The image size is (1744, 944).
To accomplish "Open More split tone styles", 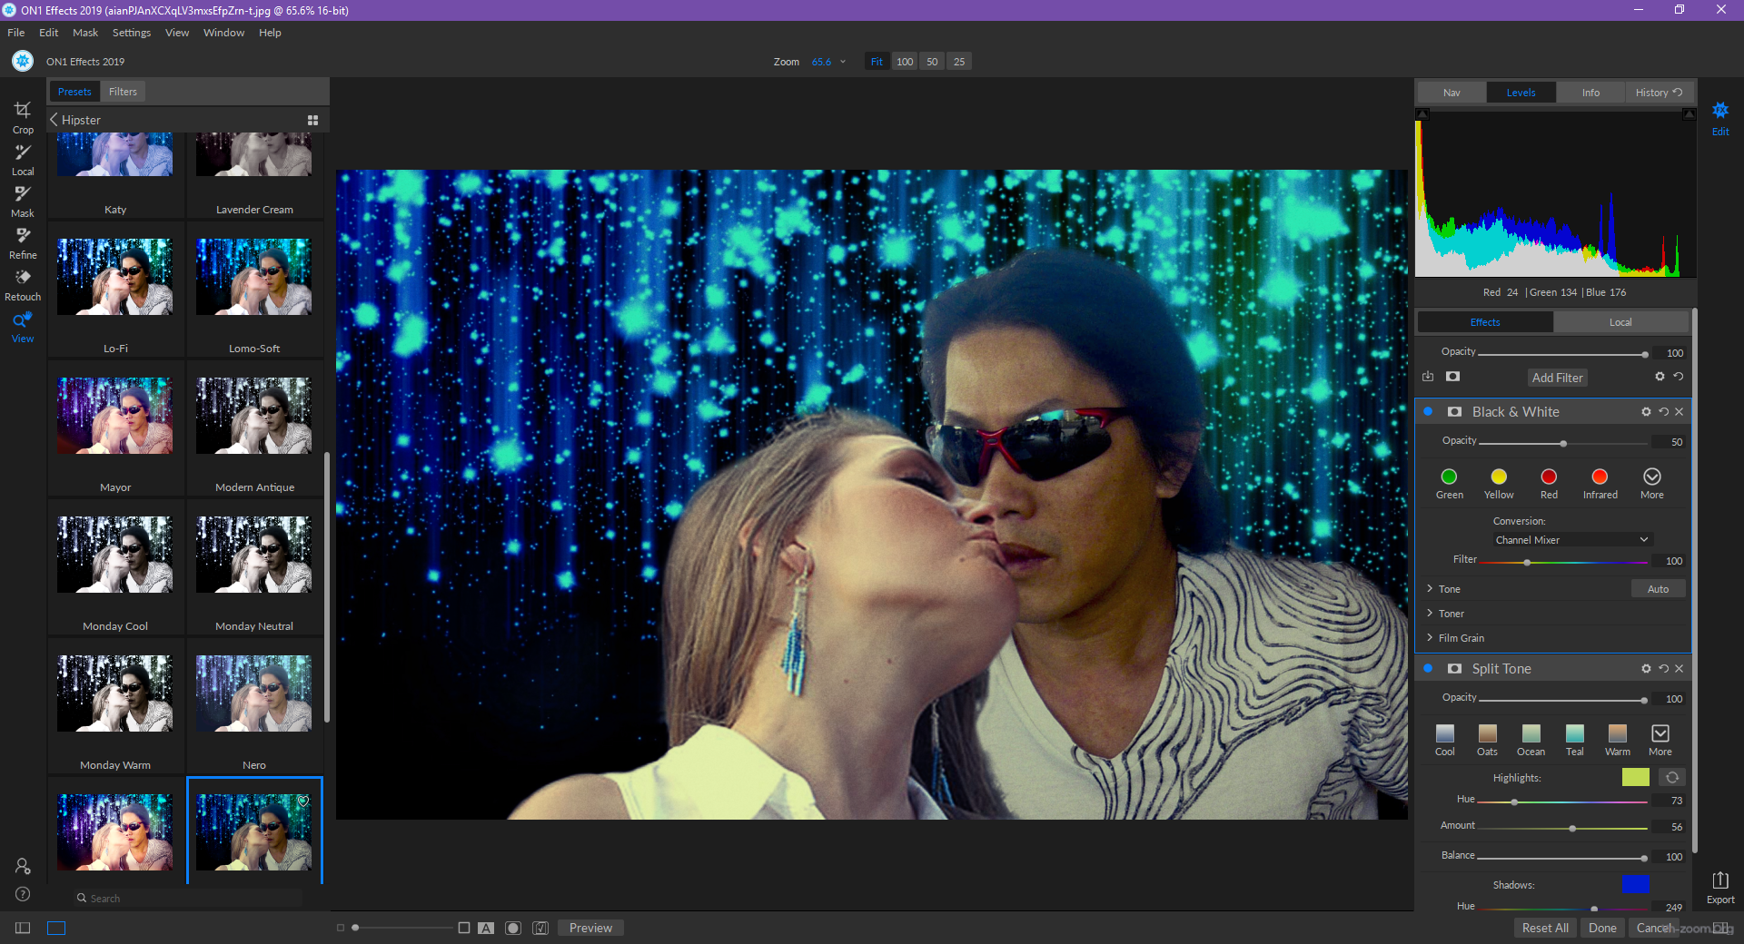I will (1660, 740).
